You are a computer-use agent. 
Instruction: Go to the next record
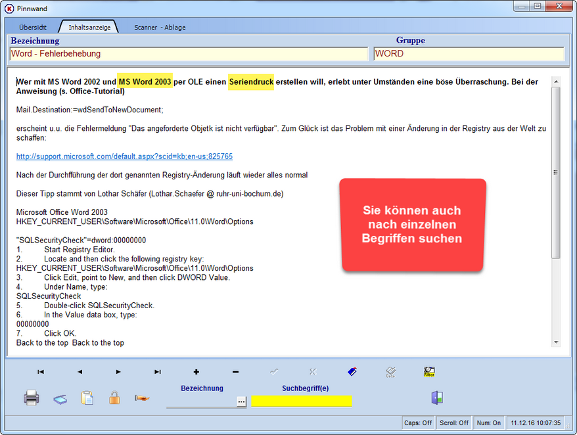pos(118,372)
